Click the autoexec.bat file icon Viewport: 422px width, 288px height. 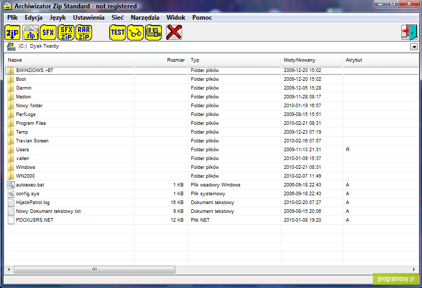(x=11, y=185)
